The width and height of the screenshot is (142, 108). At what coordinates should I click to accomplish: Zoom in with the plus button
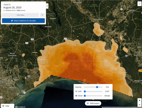coord(140,100)
